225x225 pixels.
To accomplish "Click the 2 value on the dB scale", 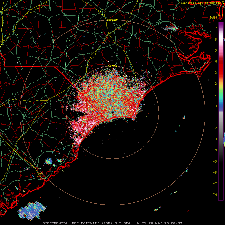I will (216, 84).
